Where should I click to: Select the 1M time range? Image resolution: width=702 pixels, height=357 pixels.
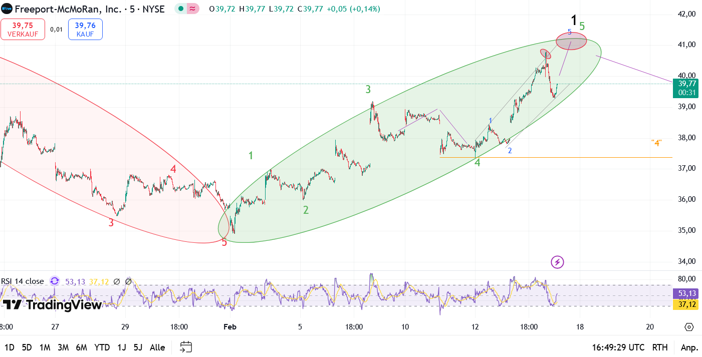(x=45, y=347)
